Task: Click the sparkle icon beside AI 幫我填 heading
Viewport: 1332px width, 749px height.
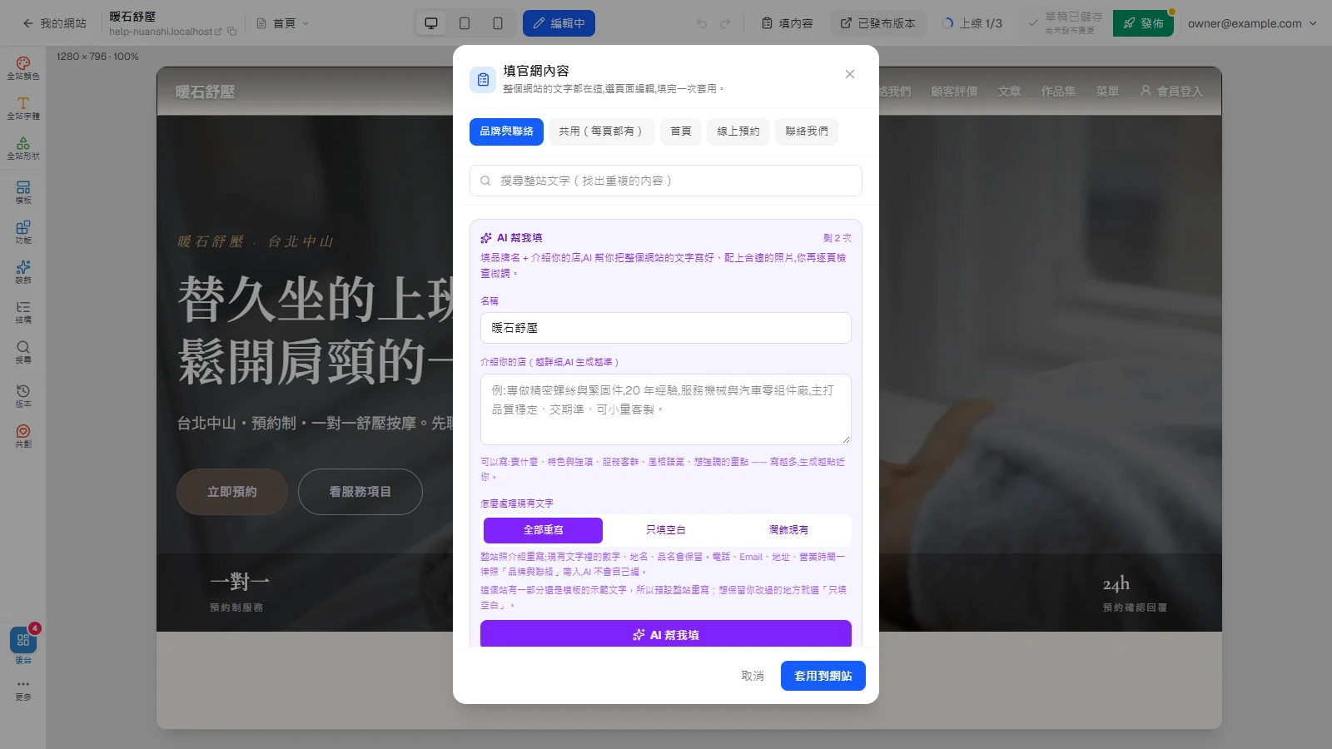Action: (x=486, y=238)
